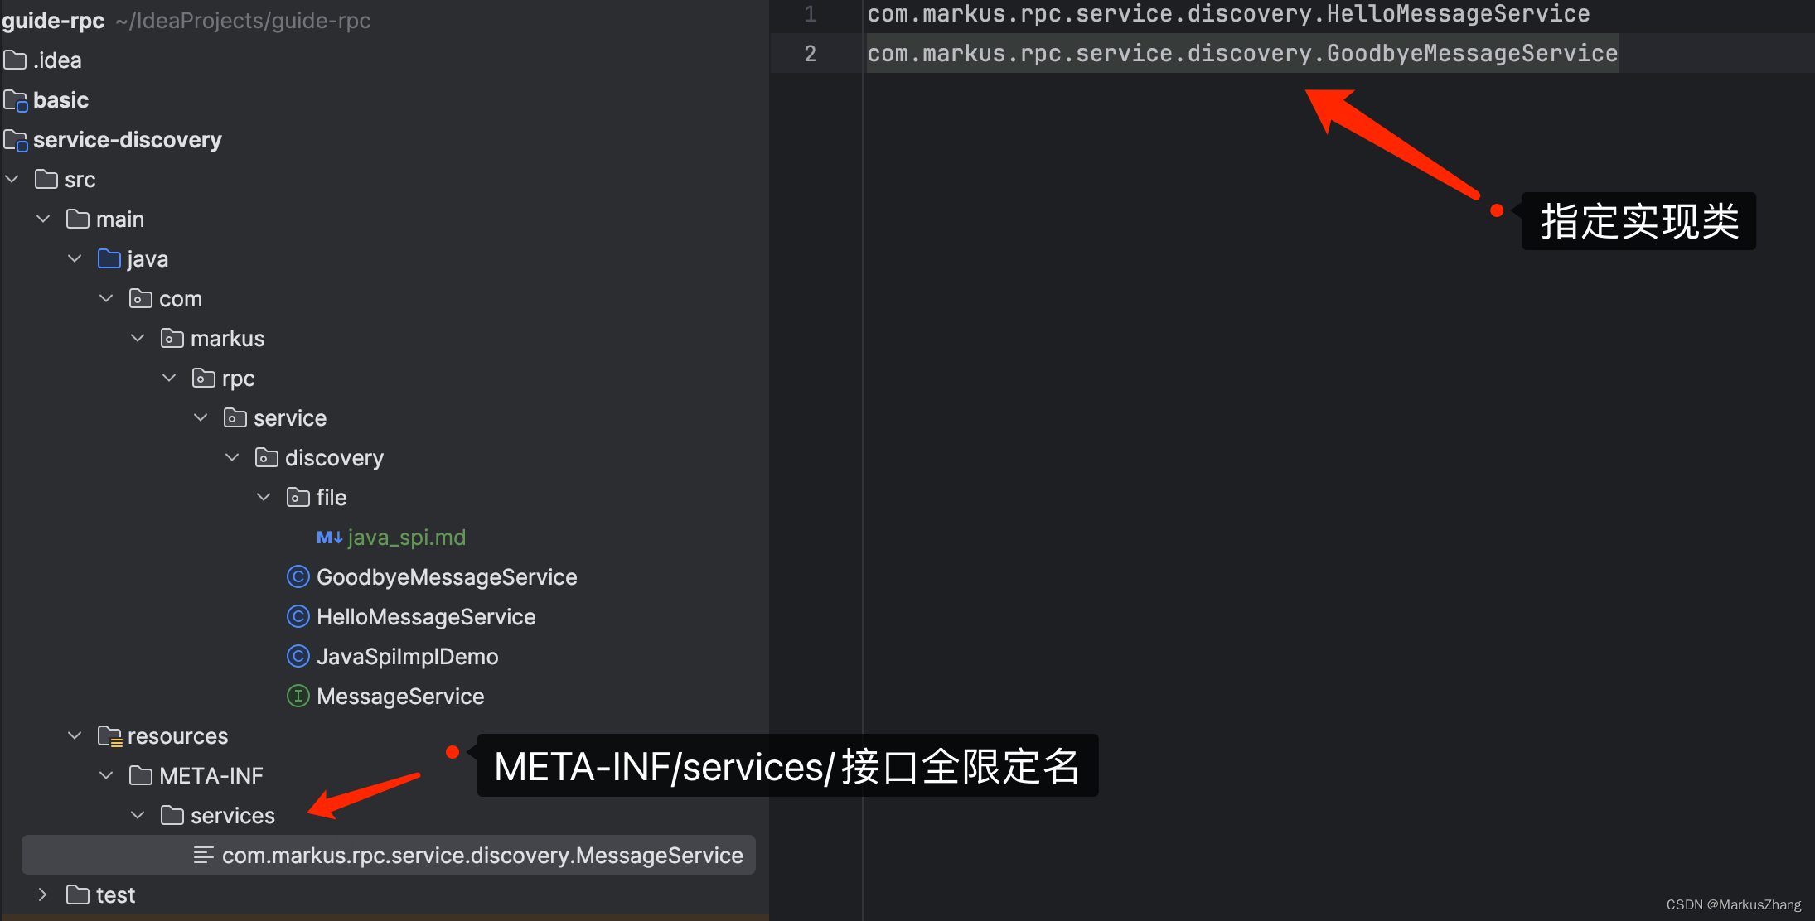Select the resources label in tree
The image size is (1815, 921).
click(177, 736)
